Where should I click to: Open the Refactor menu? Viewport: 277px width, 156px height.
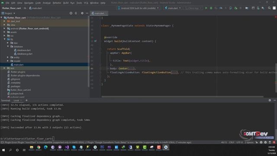[x=57, y=3]
